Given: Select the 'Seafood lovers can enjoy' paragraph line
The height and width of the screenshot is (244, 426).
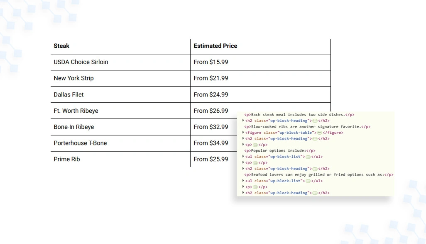Looking at the screenshot, I should 319,174.
